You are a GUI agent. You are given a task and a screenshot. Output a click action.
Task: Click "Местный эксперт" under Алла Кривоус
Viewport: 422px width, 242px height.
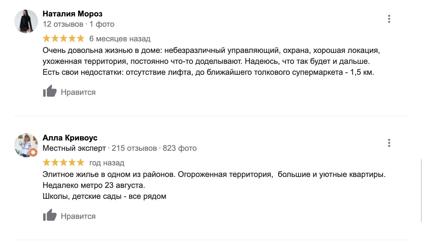point(74,148)
